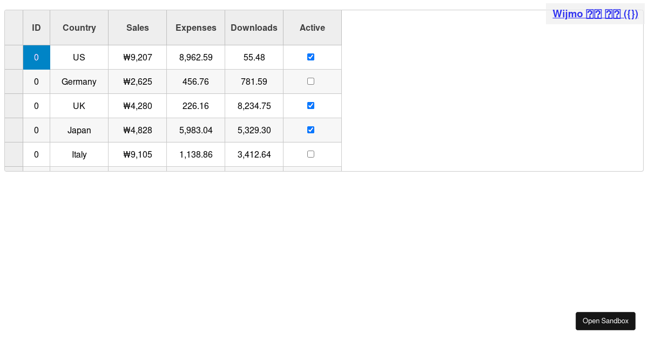The width and height of the screenshot is (648, 340).
Task: Toggle the Active checkbox for US
Action: (310, 57)
